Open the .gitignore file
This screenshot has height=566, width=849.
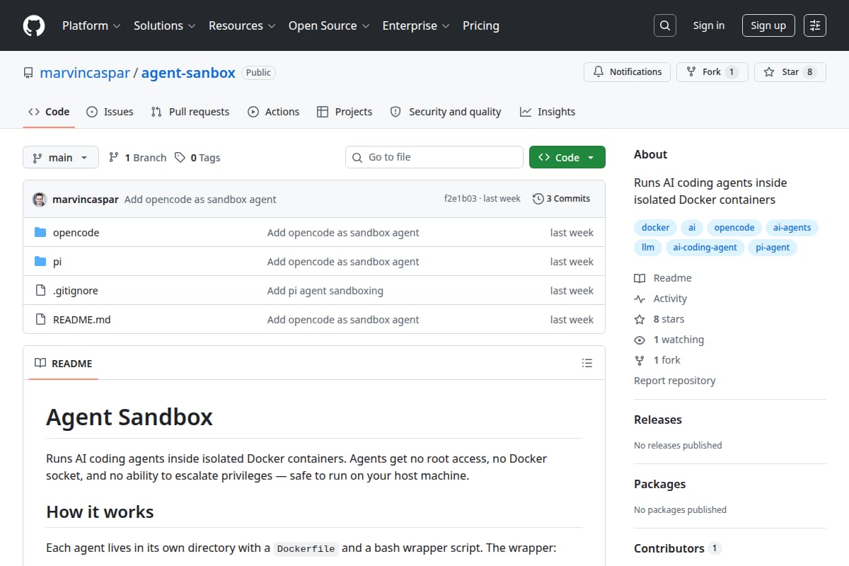76,291
